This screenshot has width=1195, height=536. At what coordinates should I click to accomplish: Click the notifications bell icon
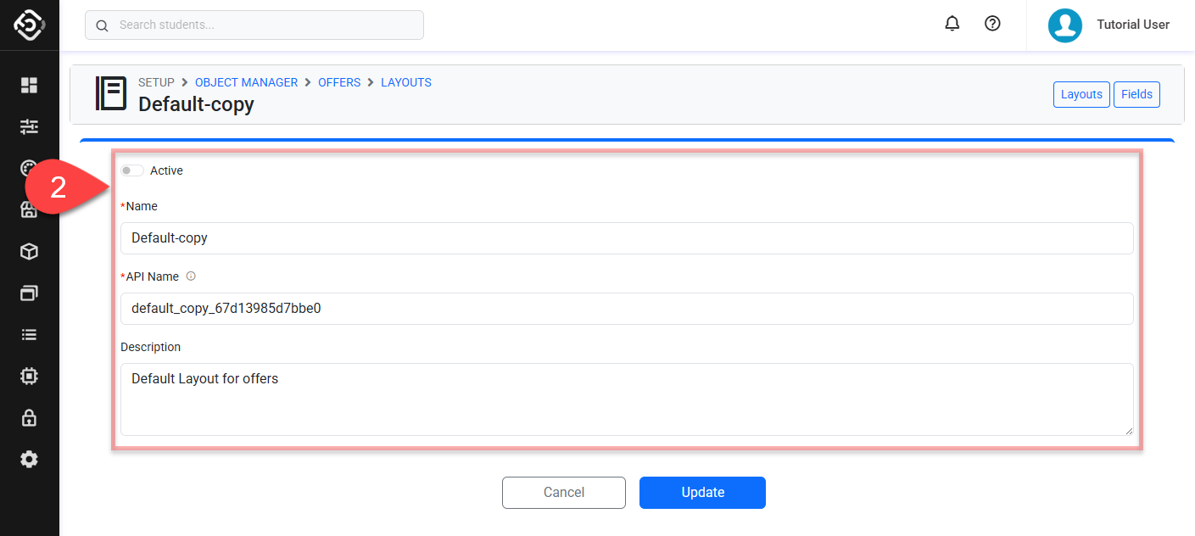point(952,24)
